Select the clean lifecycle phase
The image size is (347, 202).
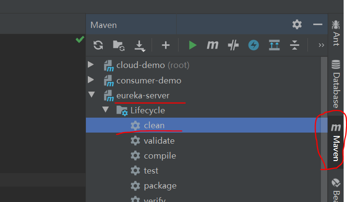(x=207, y=125)
